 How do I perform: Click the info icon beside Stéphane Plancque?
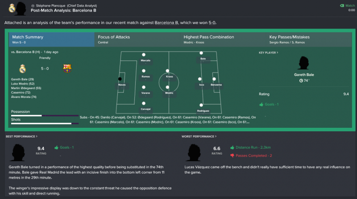coord(33,6)
